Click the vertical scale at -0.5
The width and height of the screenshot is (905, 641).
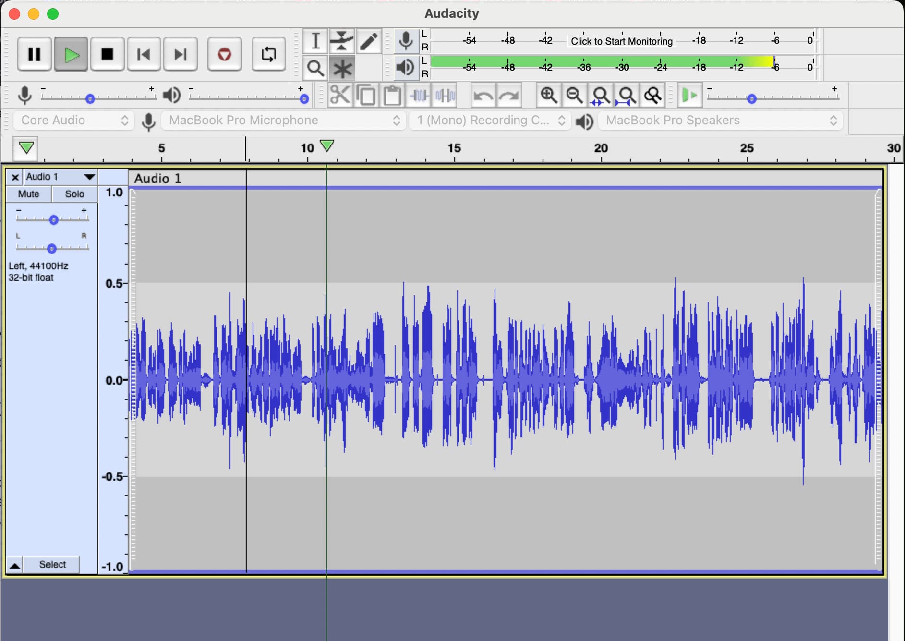pos(112,476)
